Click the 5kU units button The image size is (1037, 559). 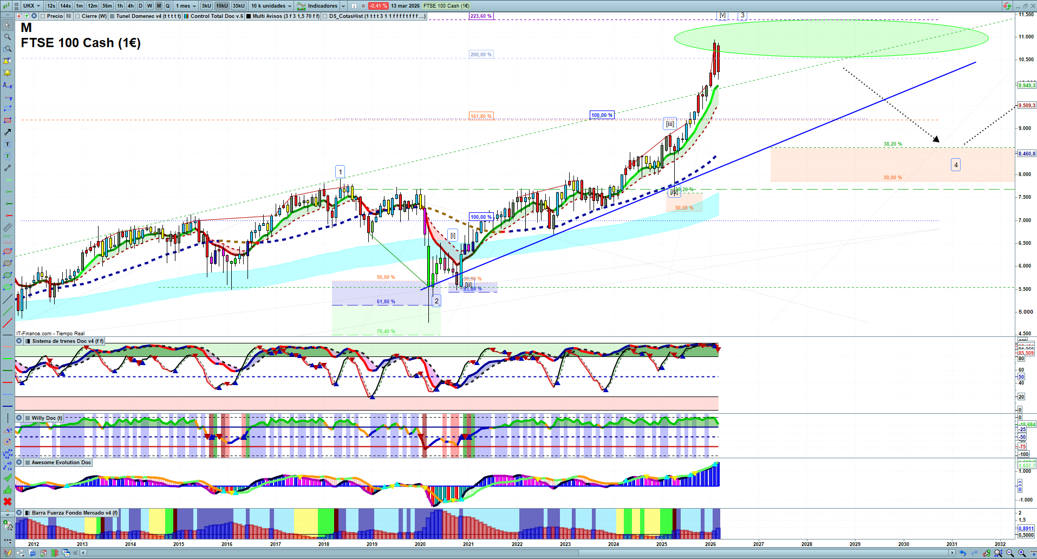[x=206, y=6]
